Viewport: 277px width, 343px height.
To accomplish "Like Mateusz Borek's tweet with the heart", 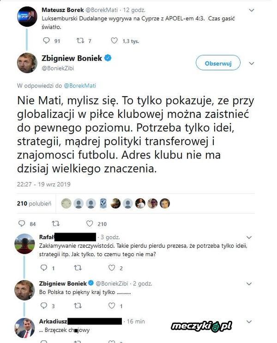I will (x=114, y=41).
